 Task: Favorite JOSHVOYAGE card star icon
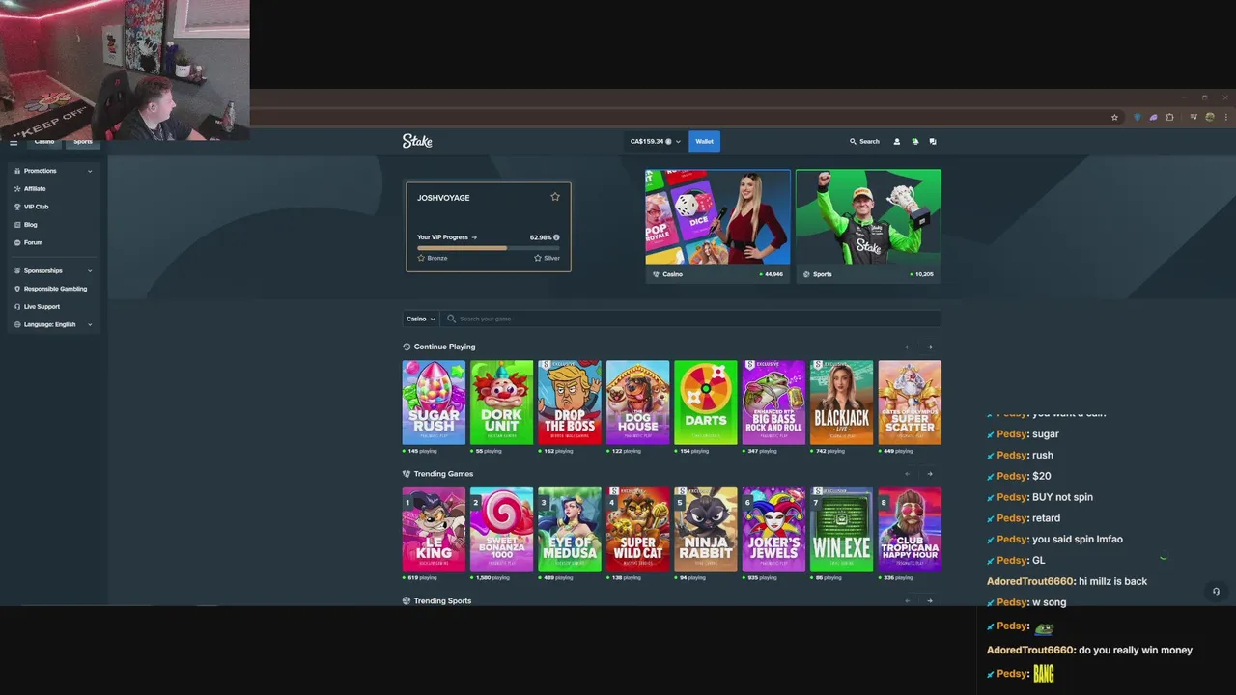pyautogui.click(x=555, y=197)
